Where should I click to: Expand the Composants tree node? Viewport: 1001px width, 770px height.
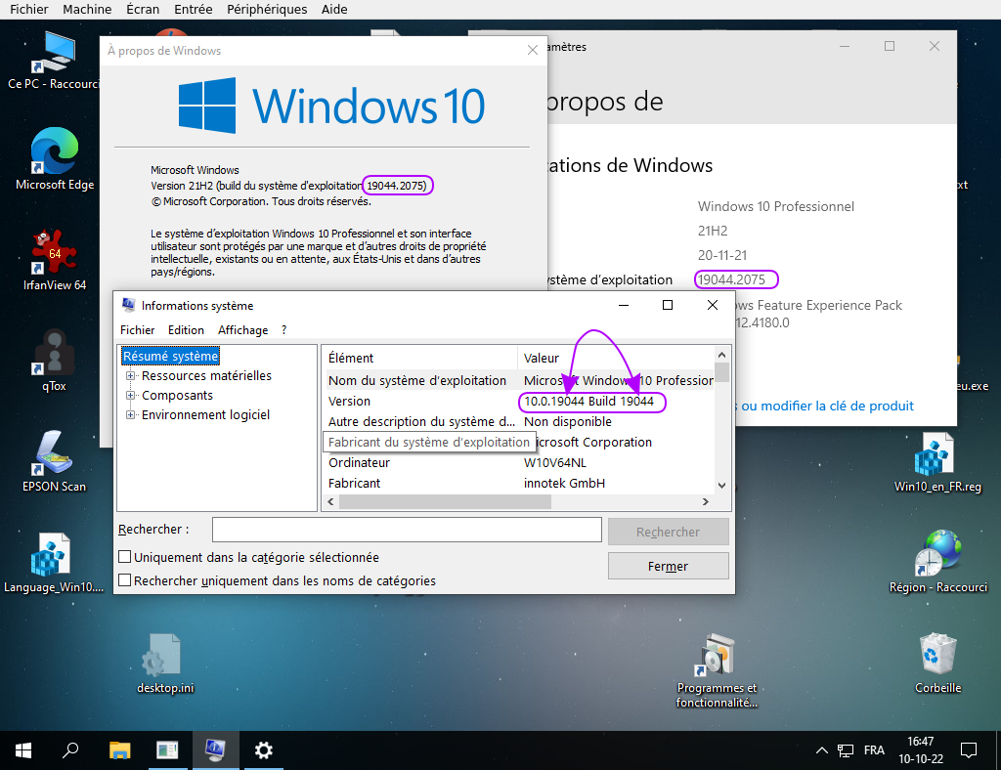point(131,396)
